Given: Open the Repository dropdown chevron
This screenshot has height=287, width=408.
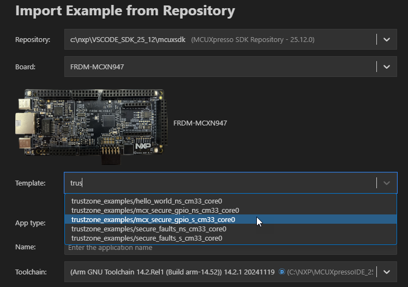Looking at the screenshot, I should tap(386, 39).
